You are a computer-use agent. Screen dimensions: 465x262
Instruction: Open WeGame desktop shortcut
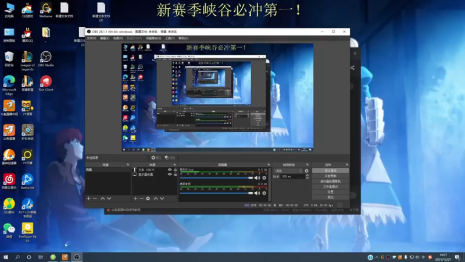click(46, 10)
